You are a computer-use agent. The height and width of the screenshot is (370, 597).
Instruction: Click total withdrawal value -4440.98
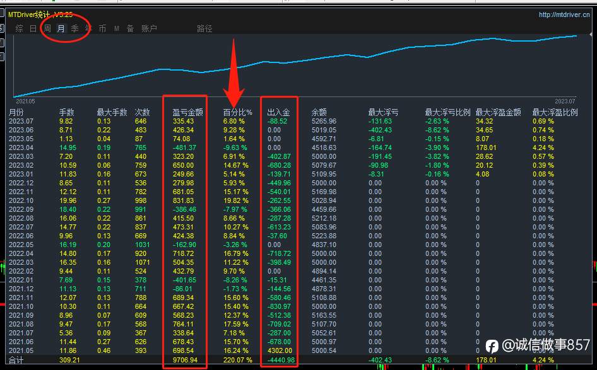(x=281, y=360)
